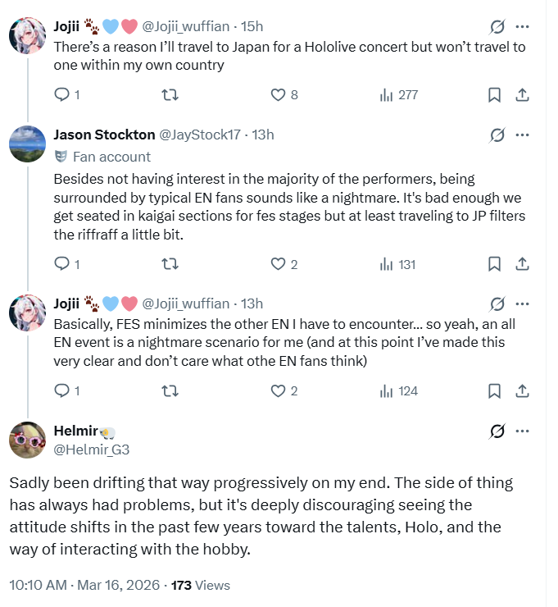Bookmark Jojii's FES reply tweet
This screenshot has width=558, height=607.
(x=494, y=390)
